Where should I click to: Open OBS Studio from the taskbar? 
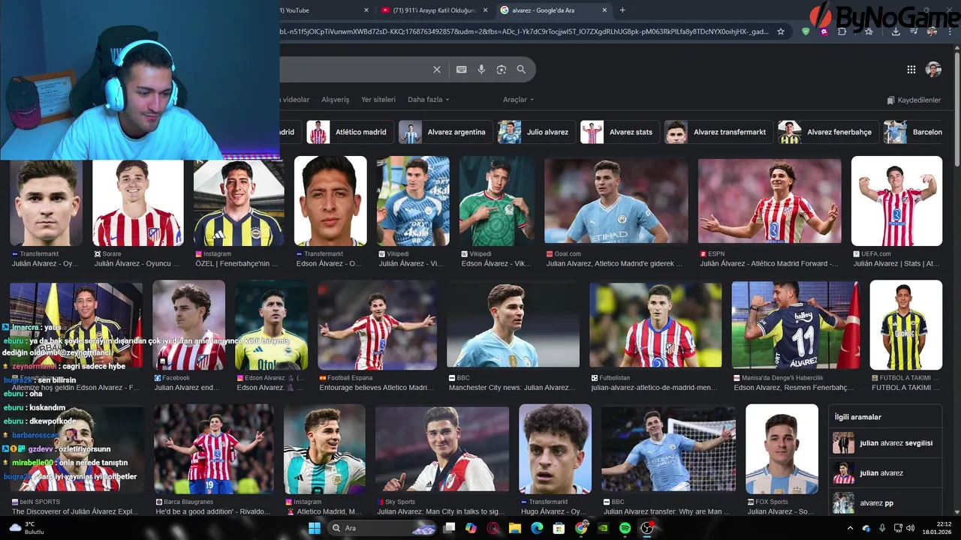[647, 528]
